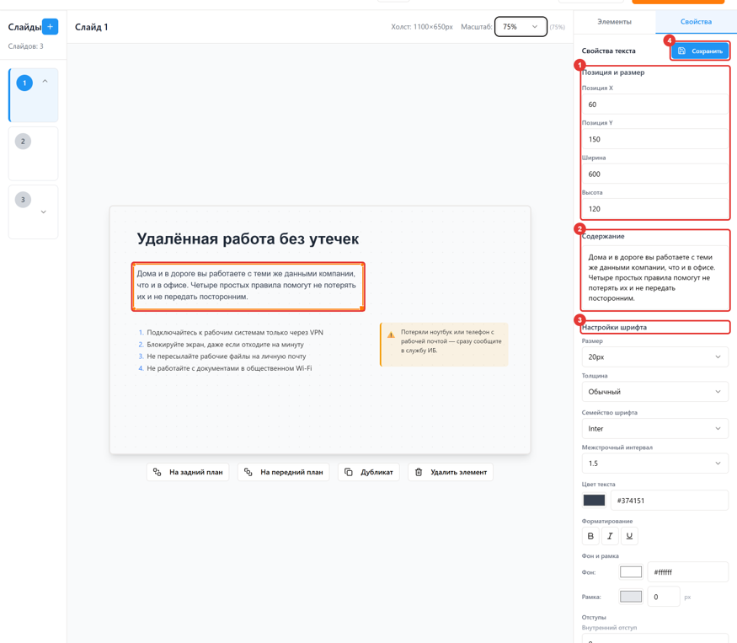Focus the Ширина field
The image size is (737, 643).
click(x=654, y=174)
